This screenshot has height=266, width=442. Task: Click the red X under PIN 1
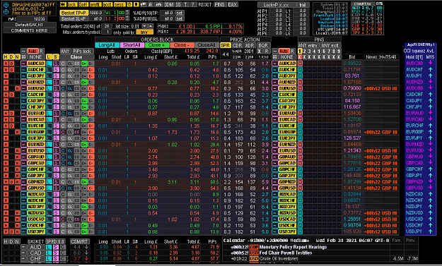[300, 57]
